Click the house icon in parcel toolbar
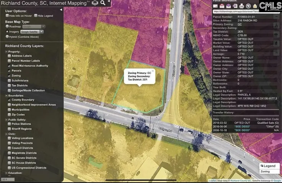 coord(255,6)
